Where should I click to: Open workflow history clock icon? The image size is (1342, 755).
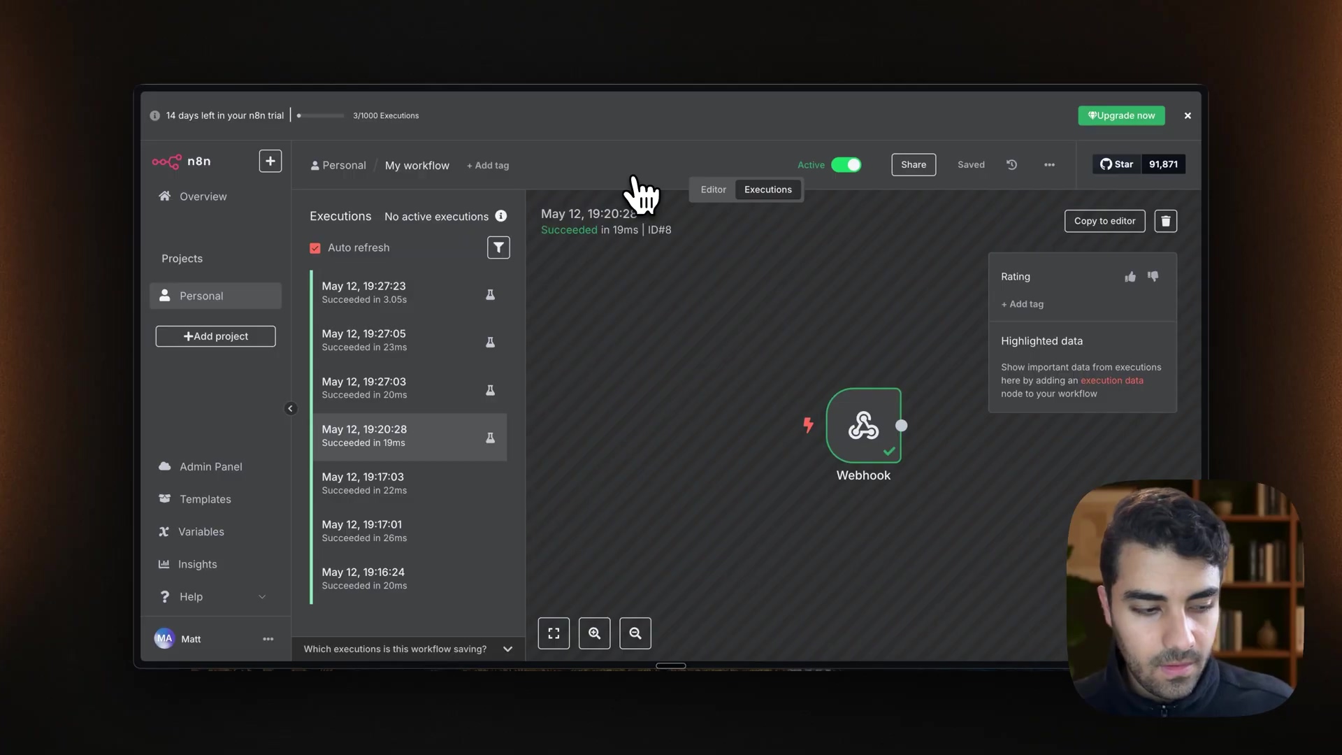pos(1011,165)
